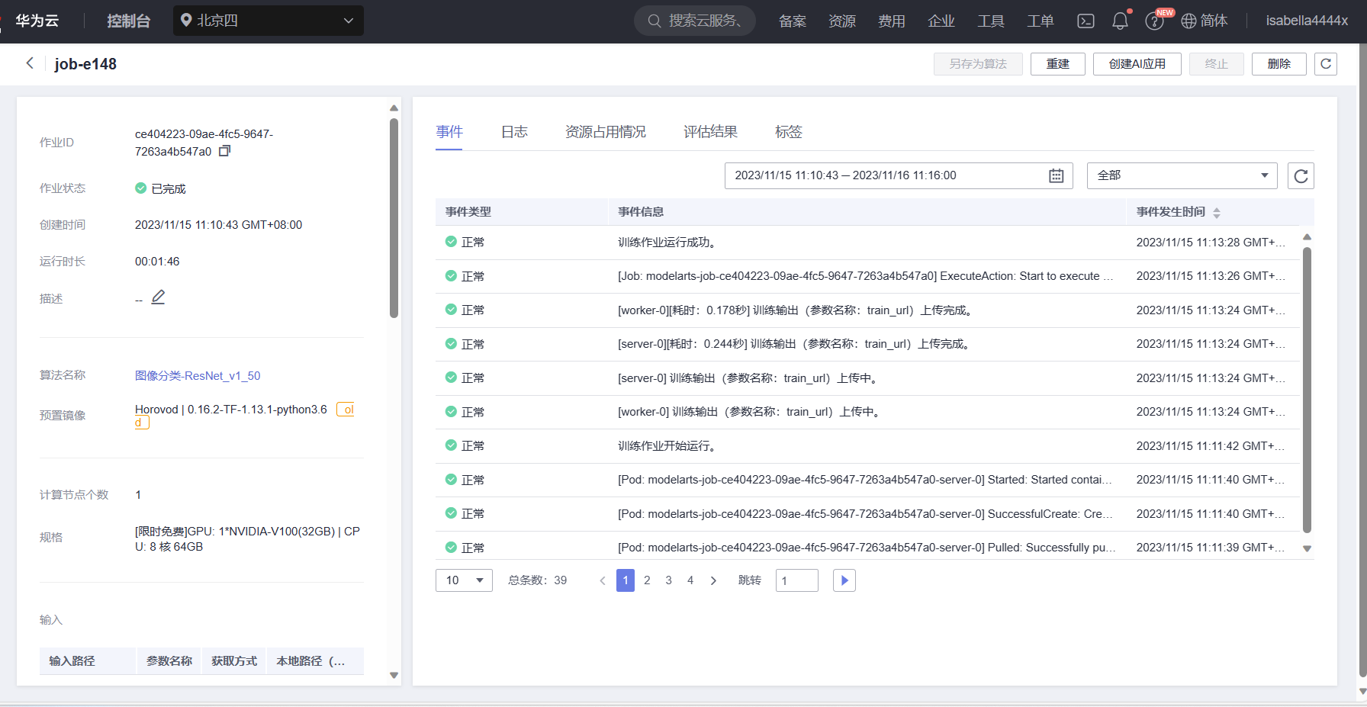Click the job details panel scrollbar thumb

(x=394, y=217)
